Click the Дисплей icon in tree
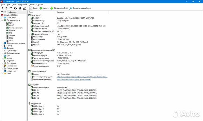This screenshot has height=121, width=203. pos(5,48)
